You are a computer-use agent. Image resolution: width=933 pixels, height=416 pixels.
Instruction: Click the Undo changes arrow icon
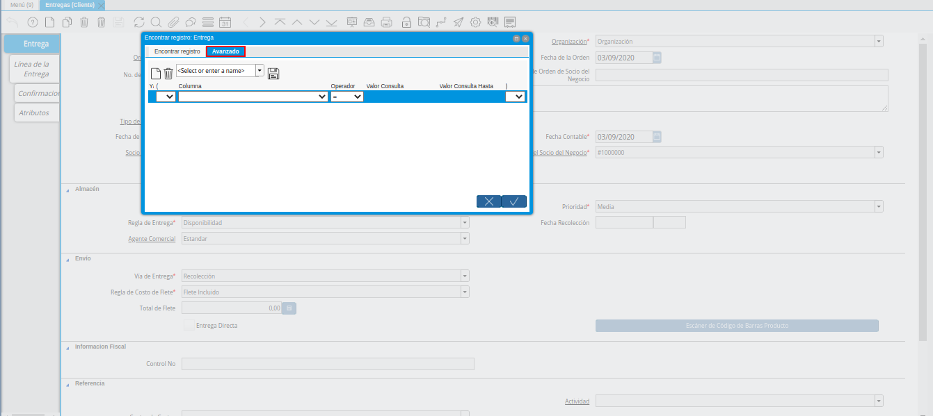tap(13, 22)
